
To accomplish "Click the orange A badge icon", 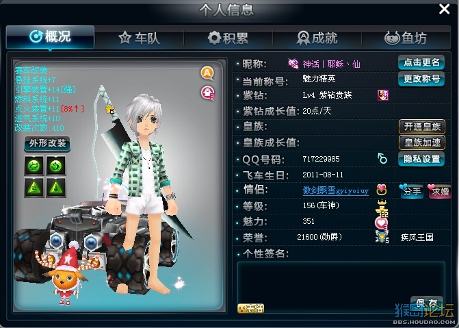I will pyautogui.click(x=207, y=73).
